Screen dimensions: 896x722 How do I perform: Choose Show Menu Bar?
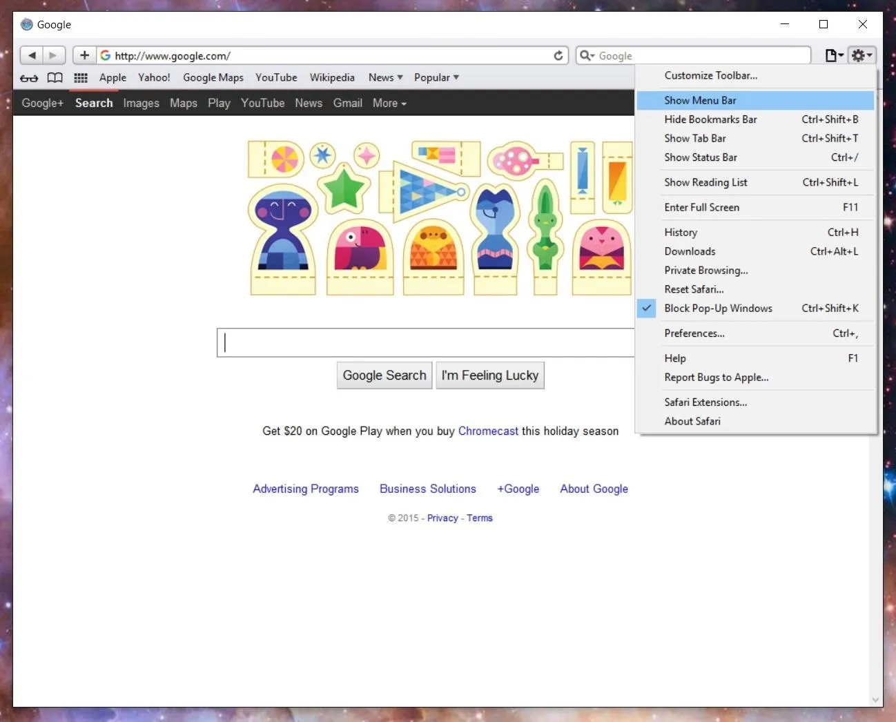coord(756,100)
